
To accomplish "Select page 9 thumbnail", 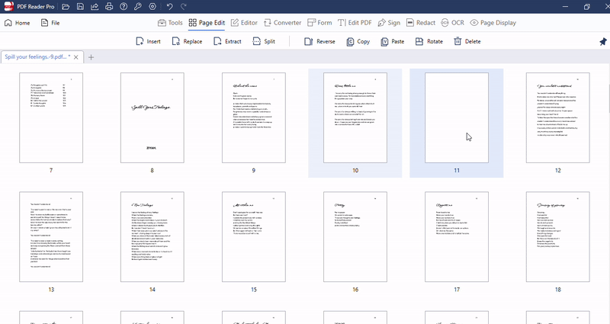I will pos(254,117).
